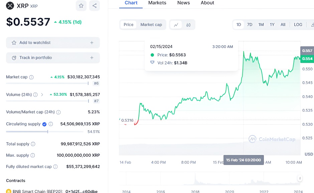
Task: Click the 5.23% volume/market cap value
Action: click(x=94, y=112)
